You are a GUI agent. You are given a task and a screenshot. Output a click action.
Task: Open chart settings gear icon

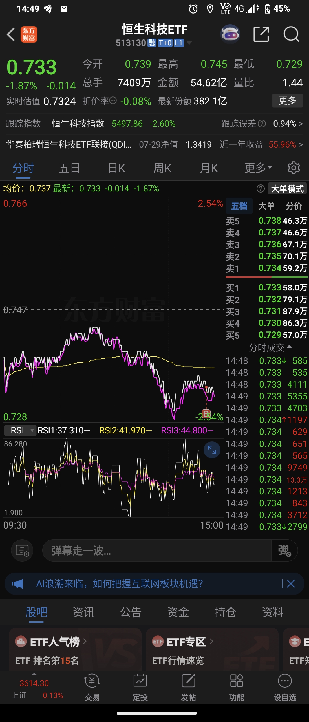pos(293,168)
